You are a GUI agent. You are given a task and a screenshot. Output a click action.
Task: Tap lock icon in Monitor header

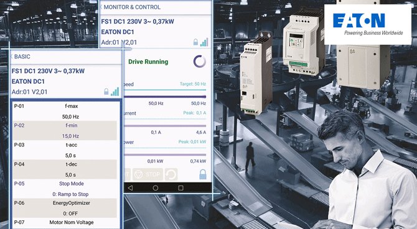pyautogui.click(x=195, y=42)
